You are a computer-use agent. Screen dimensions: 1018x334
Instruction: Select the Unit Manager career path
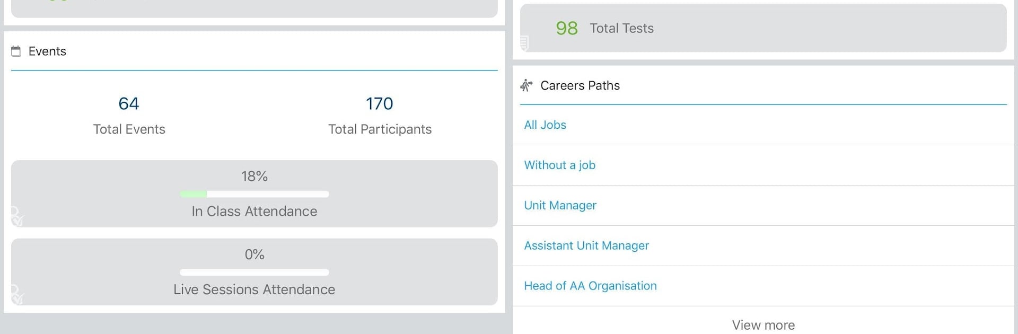point(560,206)
